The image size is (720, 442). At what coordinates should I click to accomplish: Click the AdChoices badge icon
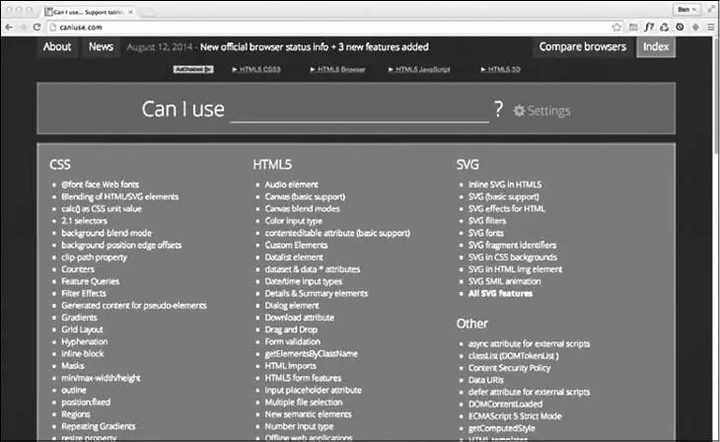pyautogui.click(x=193, y=69)
